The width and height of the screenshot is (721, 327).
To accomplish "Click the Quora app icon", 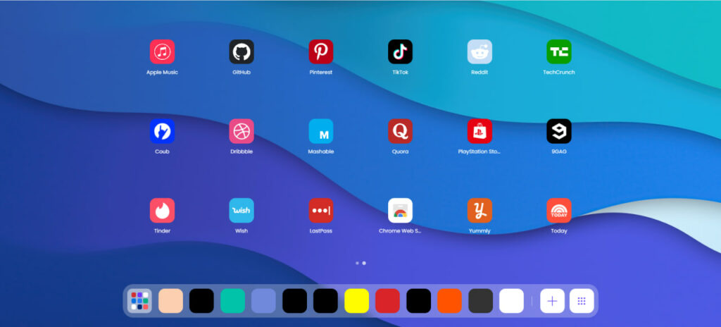I will (400, 131).
